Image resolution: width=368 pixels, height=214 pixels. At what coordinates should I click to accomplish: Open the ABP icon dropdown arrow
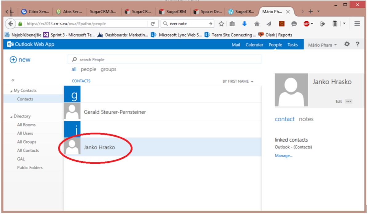pyautogui.click(x=312, y=24)
